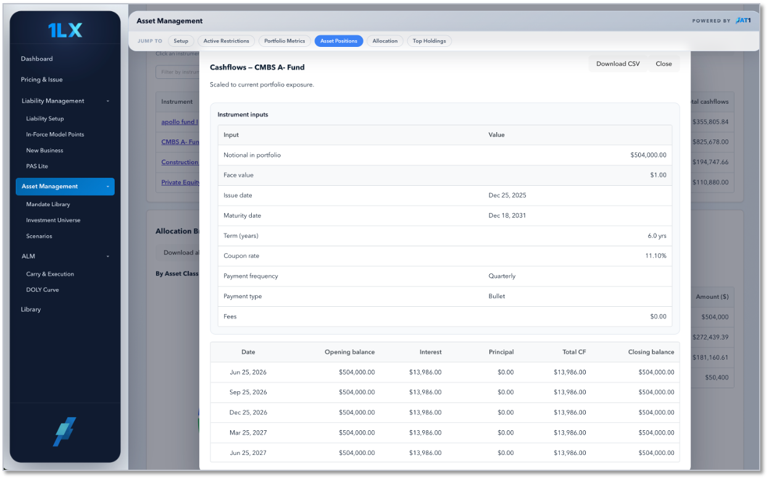The width and height of the screenshot is (769, 479).
Task: Jump to Active Restrictions section
Action: pyautogui.click(x=227, y=41)
